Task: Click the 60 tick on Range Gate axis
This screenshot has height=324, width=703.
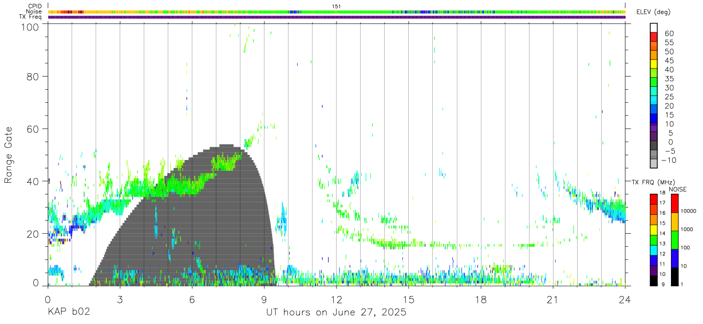Action: pos(34,129)
